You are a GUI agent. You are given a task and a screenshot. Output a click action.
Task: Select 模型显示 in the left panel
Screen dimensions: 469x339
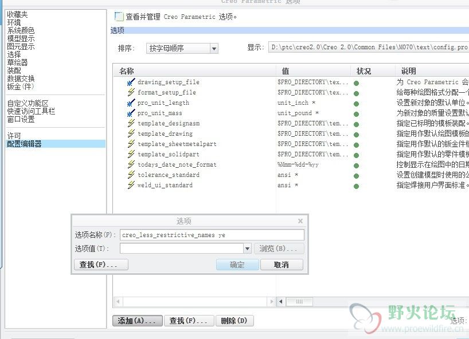(21, 38)
